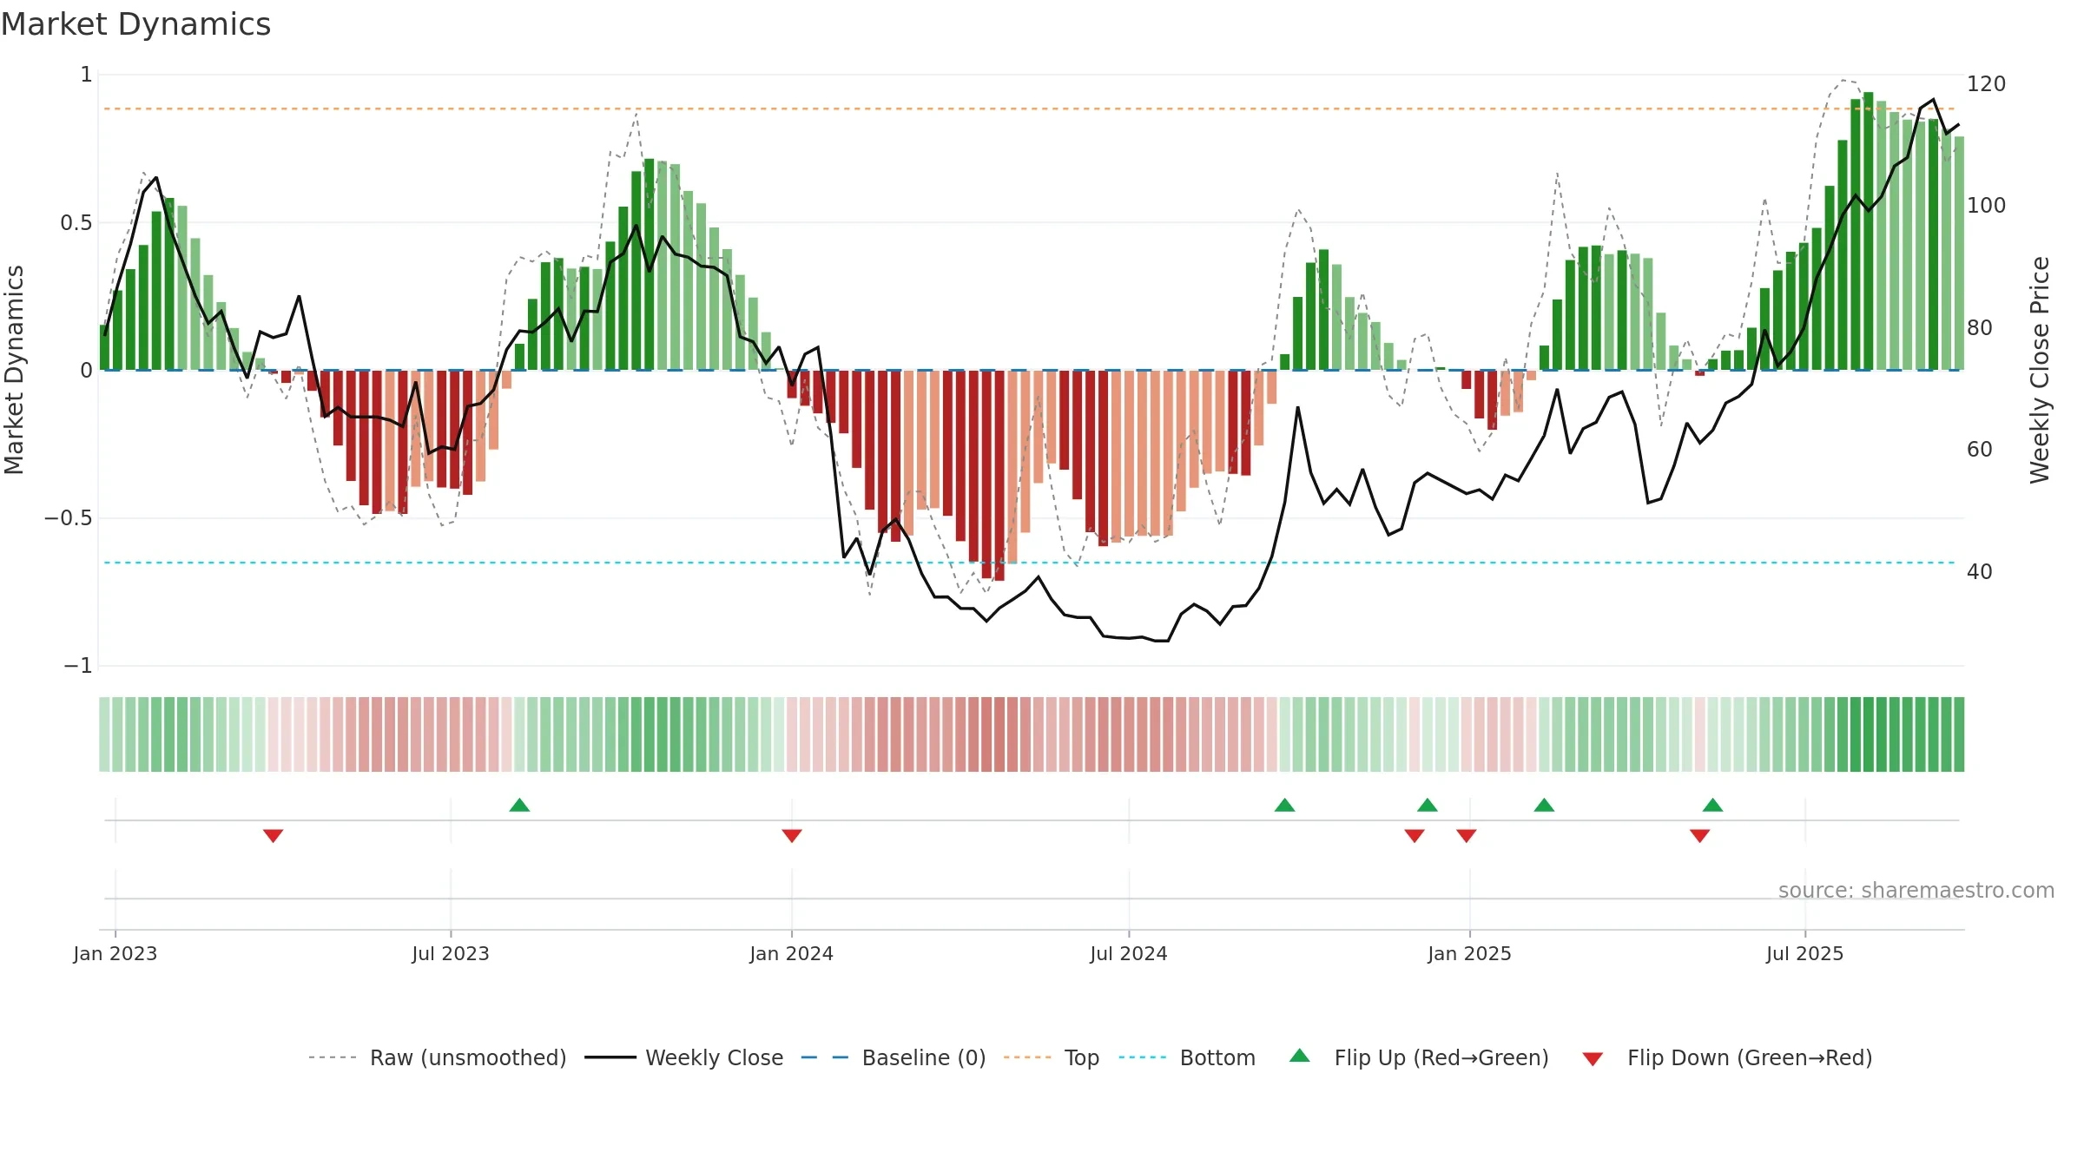Click the rotated Market Dynamics left axis title

pos(14,370)
